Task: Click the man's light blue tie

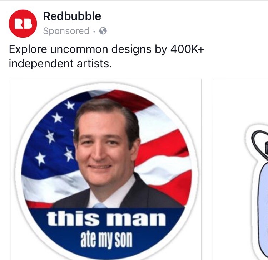Action: click(100, 205)
